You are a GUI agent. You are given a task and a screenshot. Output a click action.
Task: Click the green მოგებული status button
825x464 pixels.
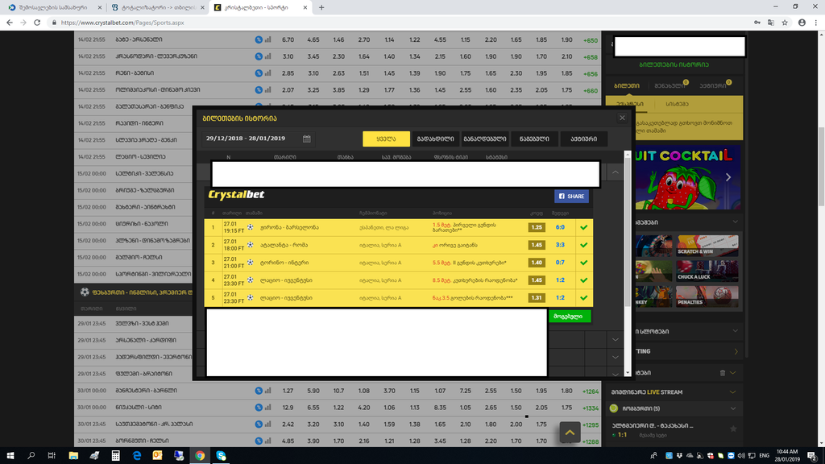coord(570,316)
